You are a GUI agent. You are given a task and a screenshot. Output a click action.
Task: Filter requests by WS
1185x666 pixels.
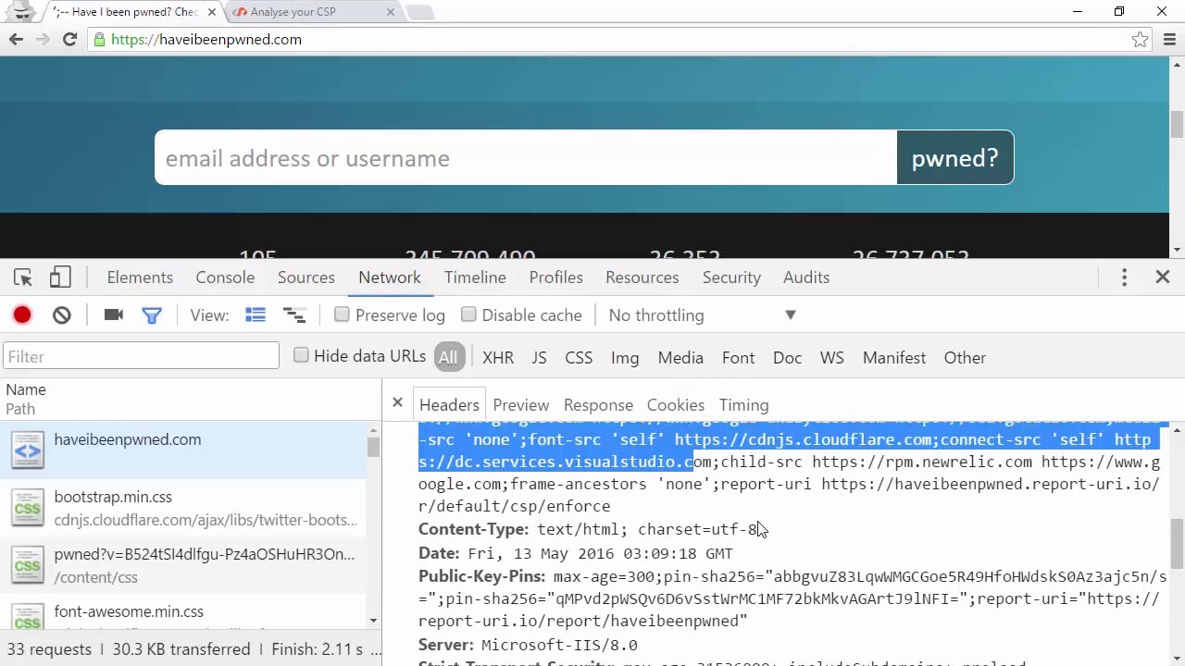[832, 358]
